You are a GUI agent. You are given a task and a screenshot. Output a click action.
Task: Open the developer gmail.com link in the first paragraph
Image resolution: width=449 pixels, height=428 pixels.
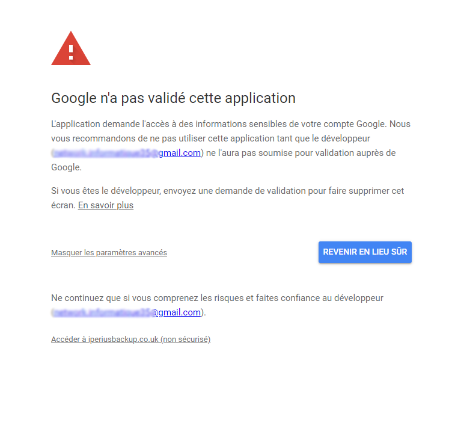tap(127, 153)
